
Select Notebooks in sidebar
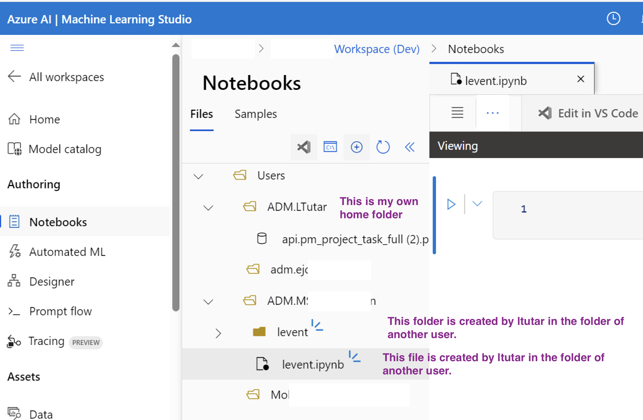[85, 222]
